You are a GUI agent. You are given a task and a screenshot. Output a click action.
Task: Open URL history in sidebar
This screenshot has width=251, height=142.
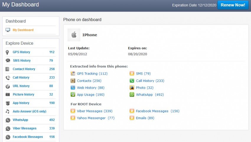[21, 86]
